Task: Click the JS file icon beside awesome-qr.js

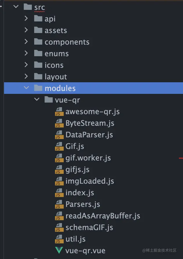Action: (x=59, y=112)
